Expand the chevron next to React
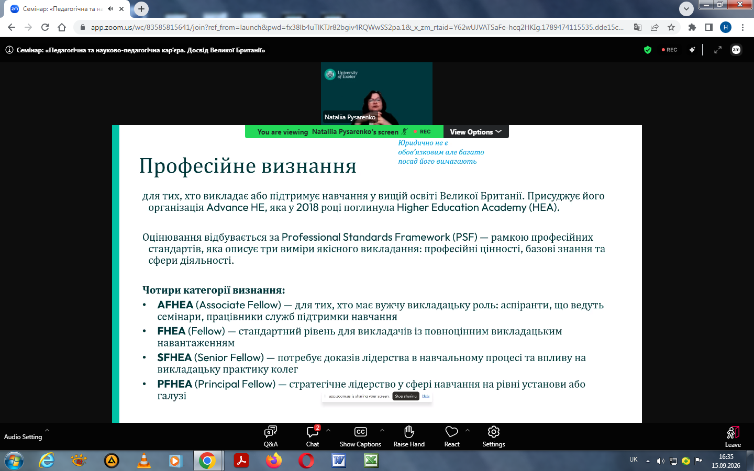754x471 pixels. [x=468, y=430]
